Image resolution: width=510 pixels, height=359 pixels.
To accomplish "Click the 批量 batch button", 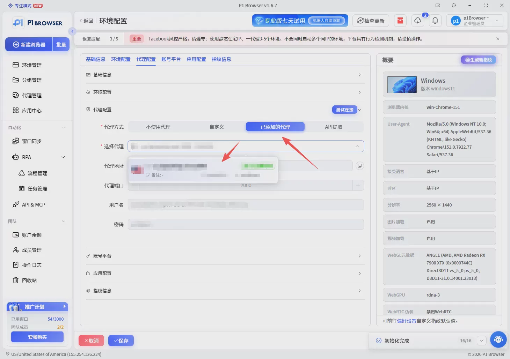I will click(61, 44).
